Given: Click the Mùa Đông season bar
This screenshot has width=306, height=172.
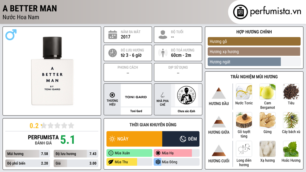Looking at the screenshot, I should point(177,162).
